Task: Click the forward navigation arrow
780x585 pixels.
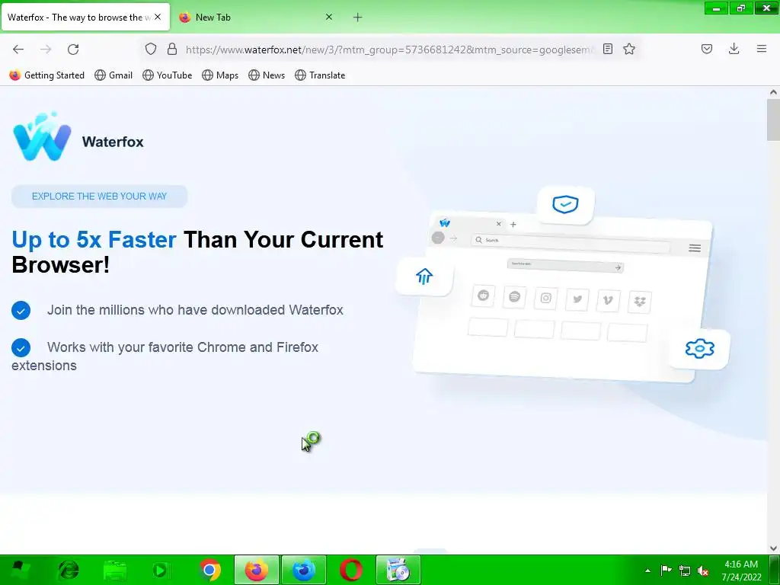Action: [46, 49]
